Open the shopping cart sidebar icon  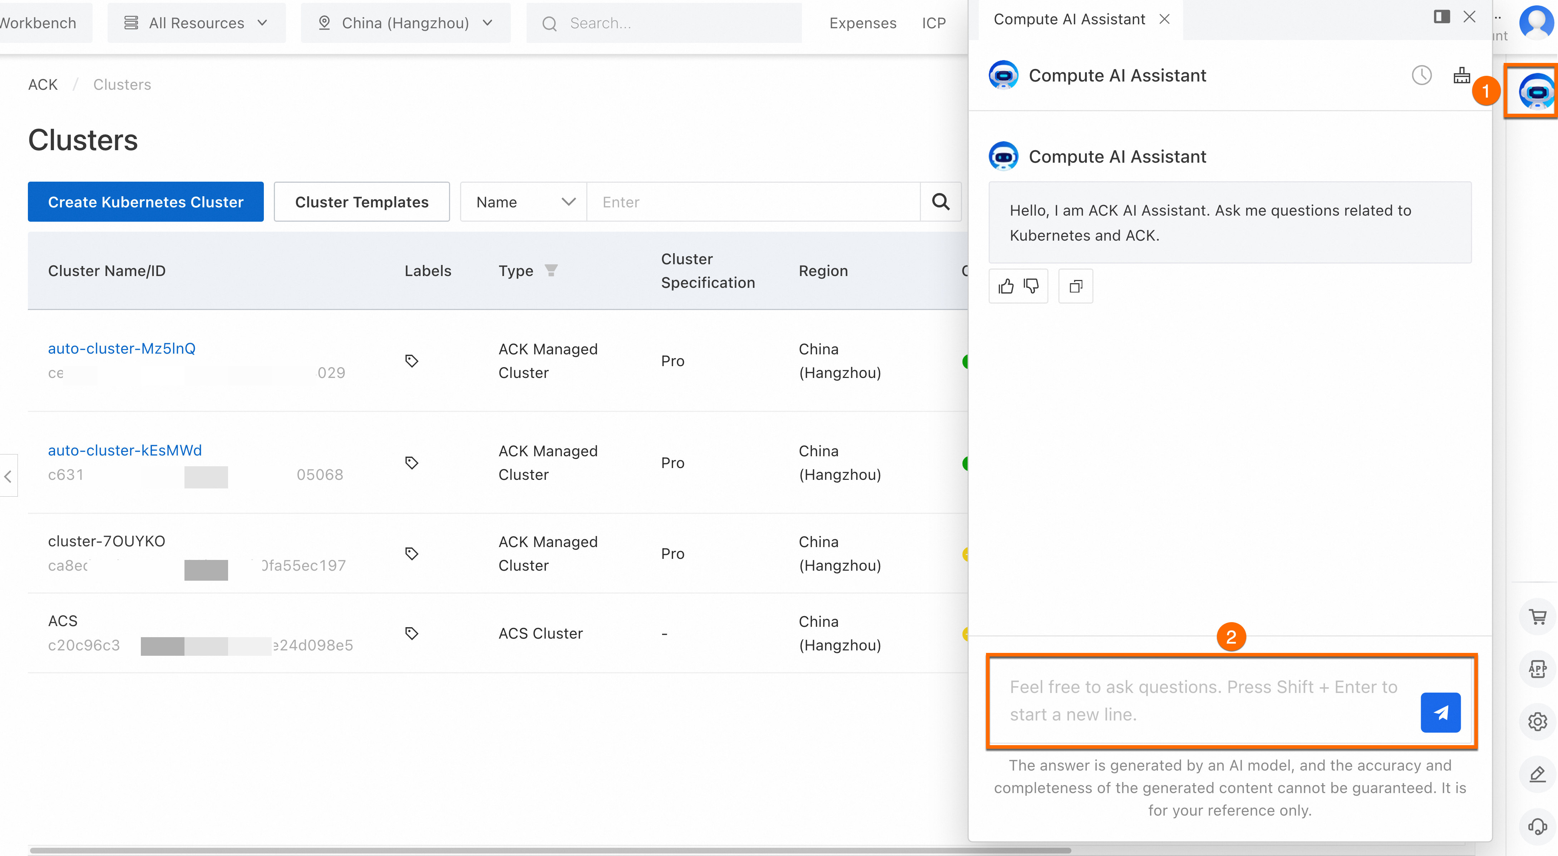[1537, 617]
